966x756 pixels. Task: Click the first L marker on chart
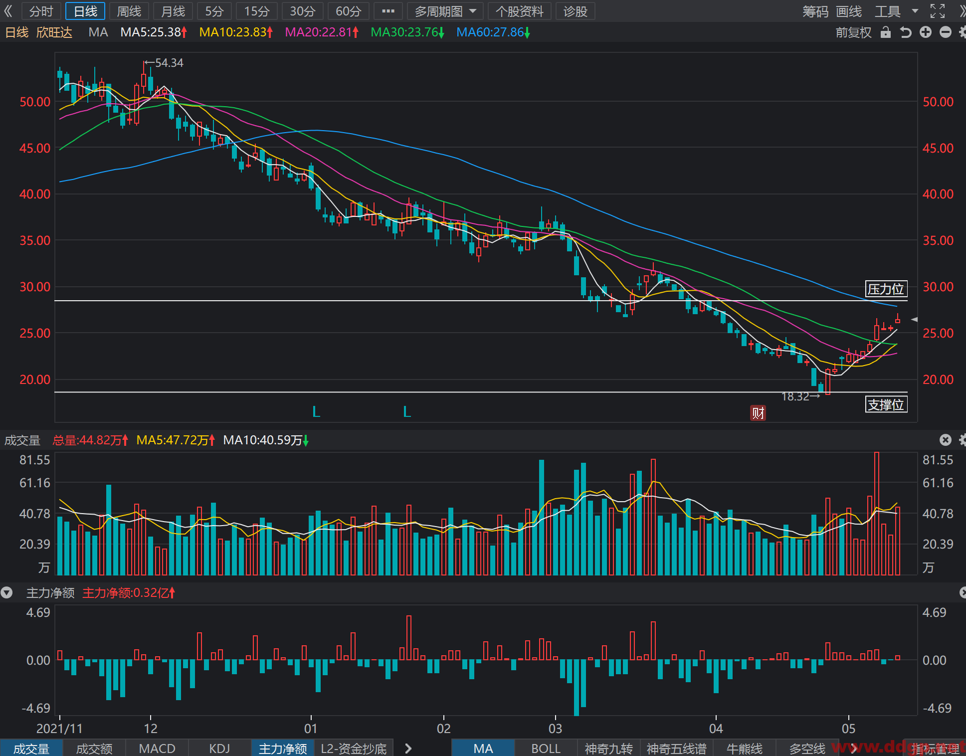(x=316, y=412)
